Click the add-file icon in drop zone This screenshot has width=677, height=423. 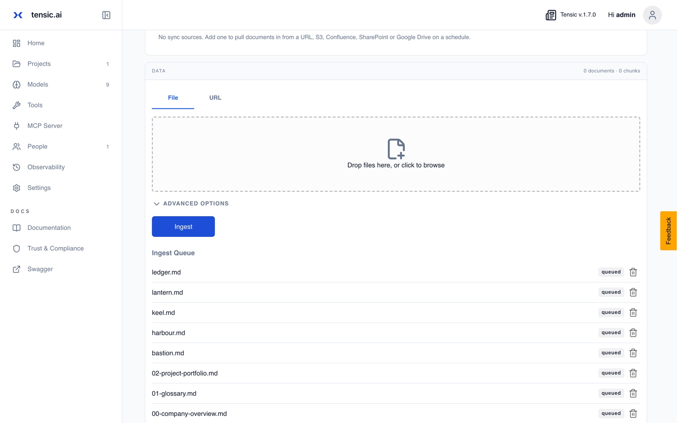tap(396, 149)
